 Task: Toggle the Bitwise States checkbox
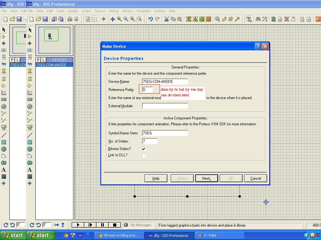tap(144, 149)
